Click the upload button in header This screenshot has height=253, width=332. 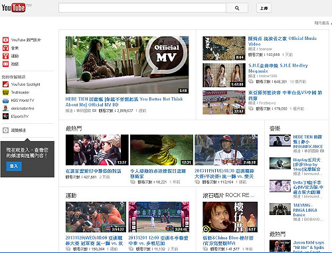click(264, 8)
